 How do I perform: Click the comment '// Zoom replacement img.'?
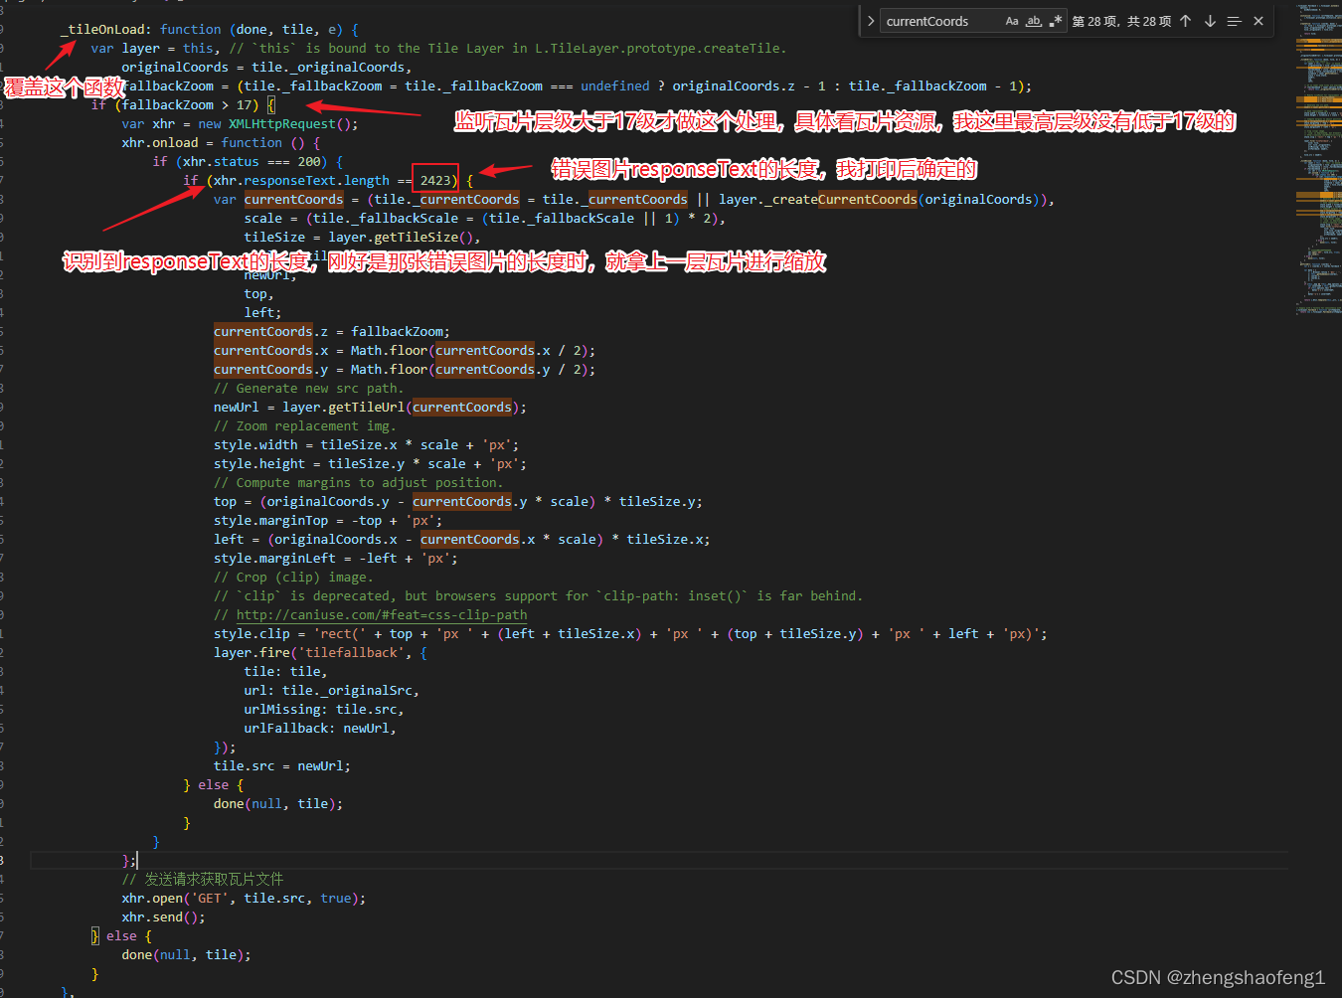pos(305,426)
